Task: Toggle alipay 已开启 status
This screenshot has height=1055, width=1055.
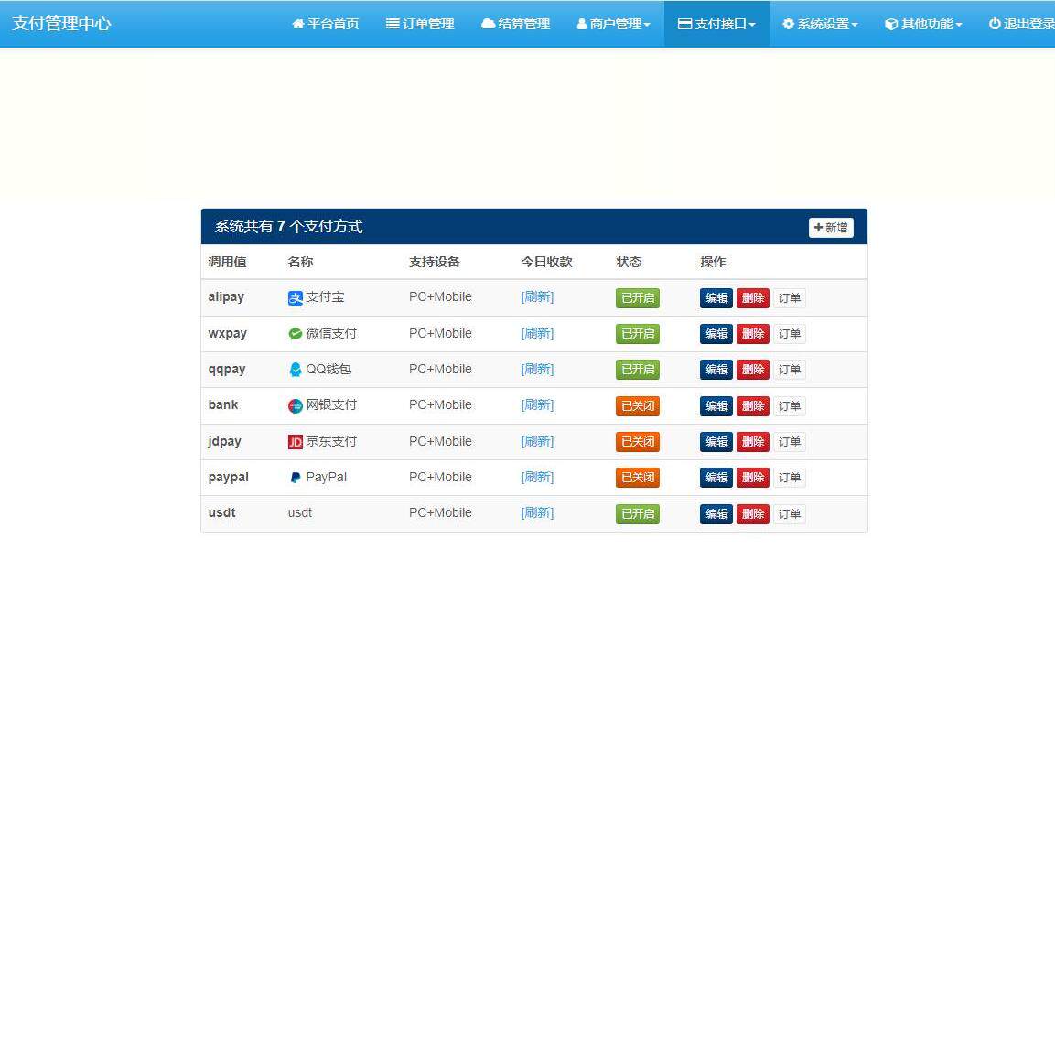Action: pos(637,298)
